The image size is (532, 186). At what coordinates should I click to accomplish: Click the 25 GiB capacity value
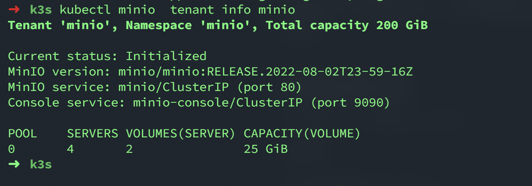click(266, 149)
